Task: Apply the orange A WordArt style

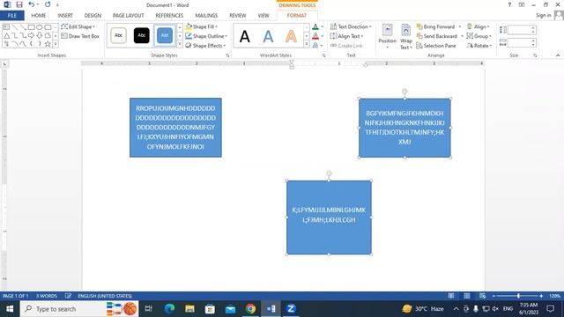Action: click(291, 36)
